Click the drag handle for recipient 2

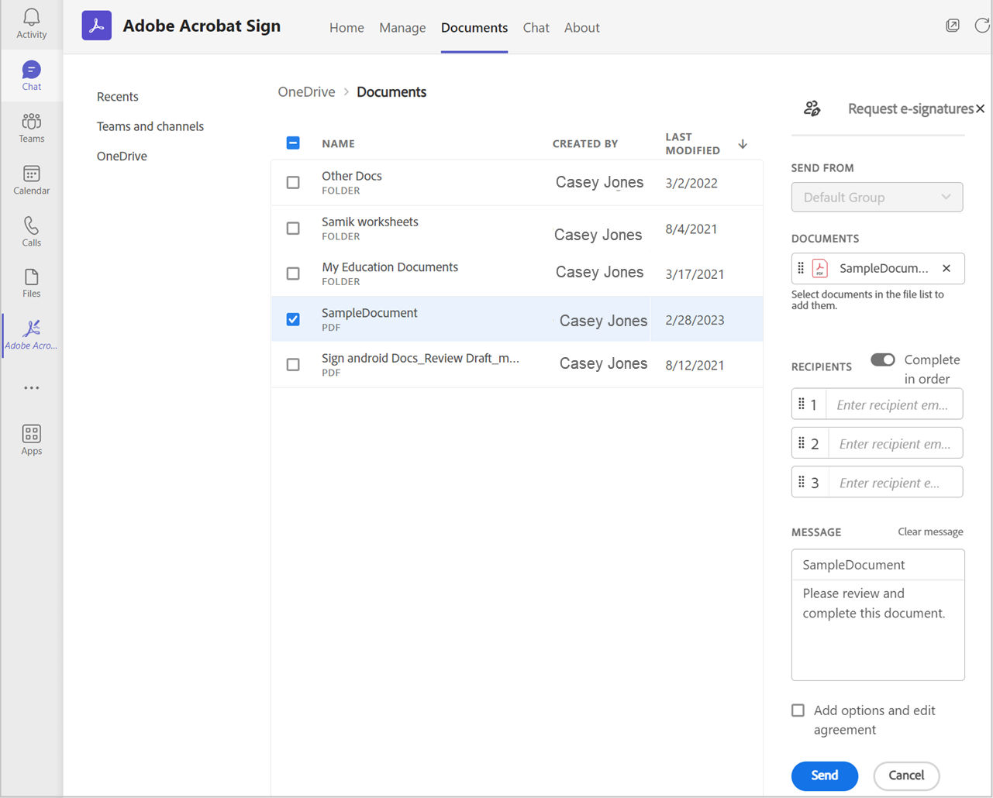(802, 442)
